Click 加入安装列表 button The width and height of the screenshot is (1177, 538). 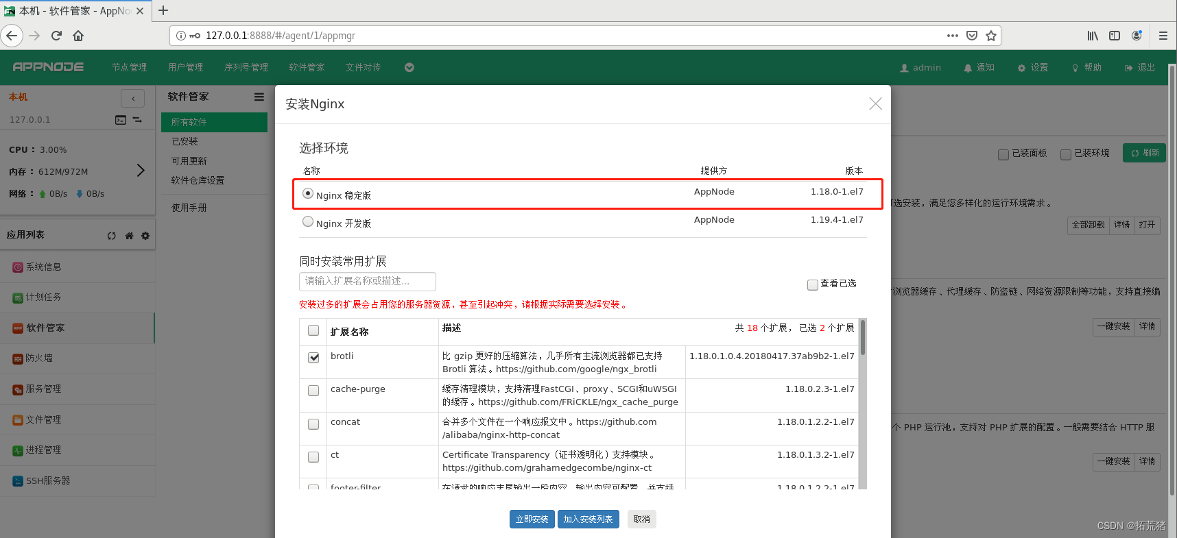[588, 519]
